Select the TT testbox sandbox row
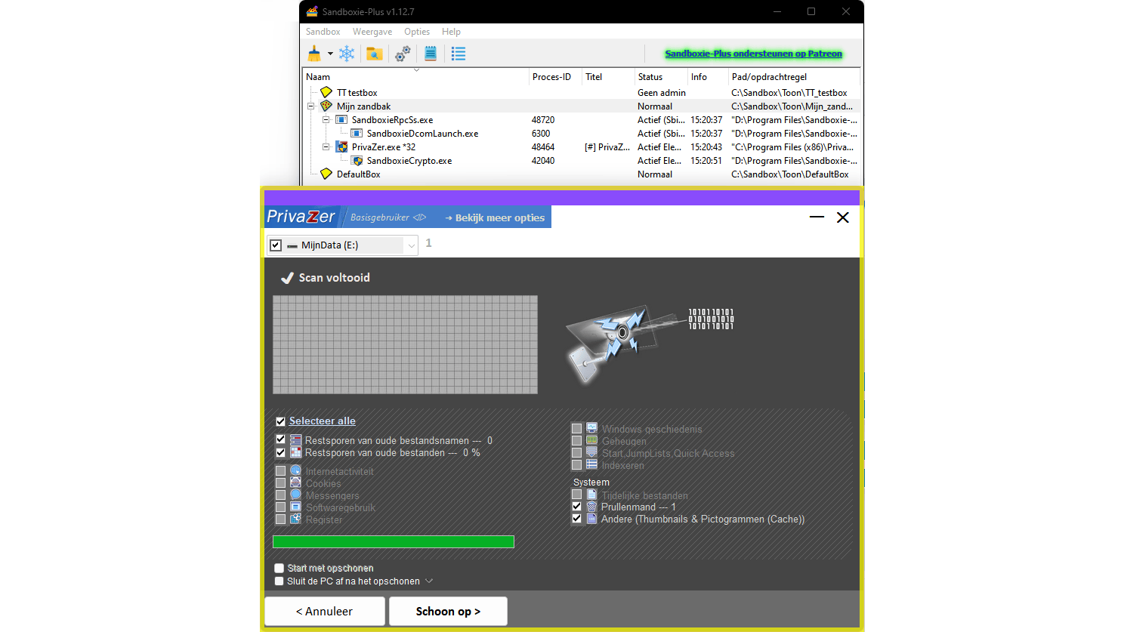Image resolution: width=1124 pixels, height=632 pixels. pos(582,93)
